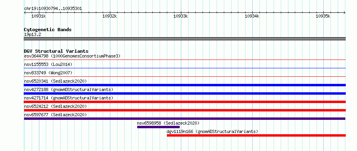This screenshot has width=357, height=151.
Task: Click the ruler's left arrowhead
Action: coord(25,12)
